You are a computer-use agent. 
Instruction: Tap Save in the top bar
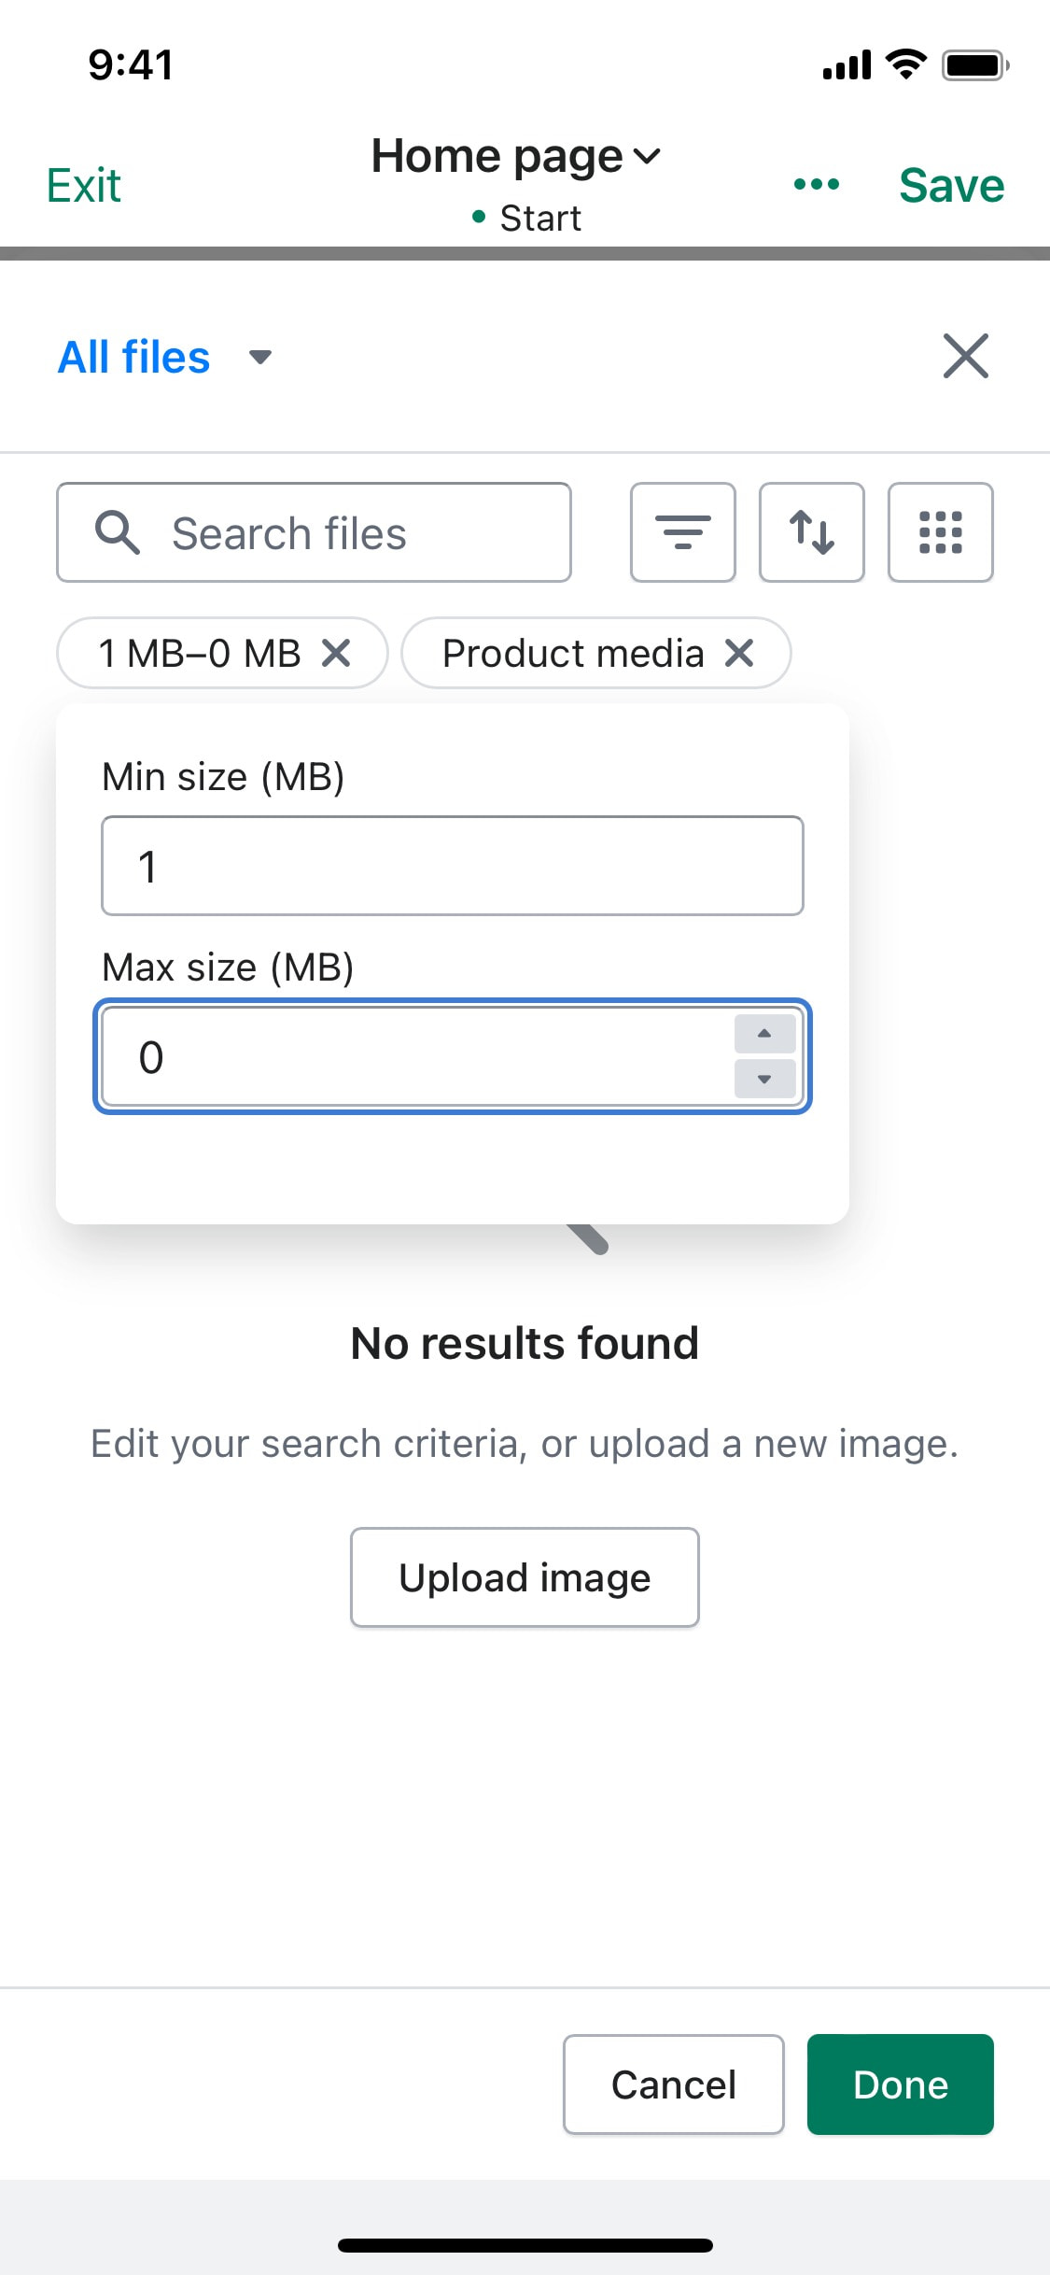[x=951, y=185]
